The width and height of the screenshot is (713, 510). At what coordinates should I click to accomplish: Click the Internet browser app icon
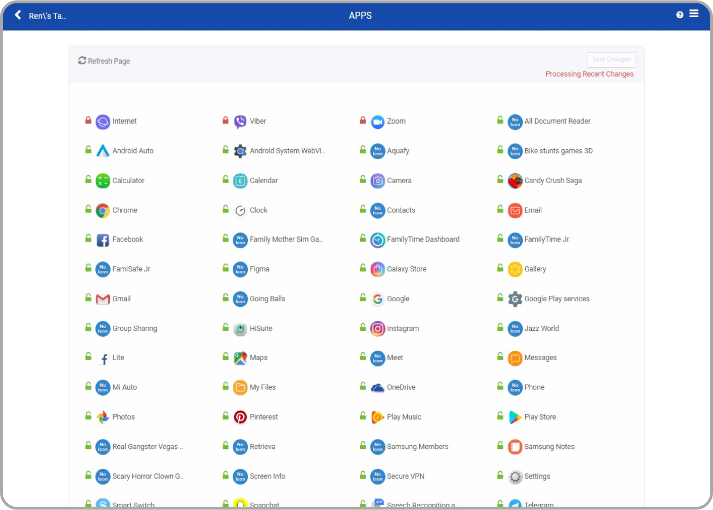[103, 122]
